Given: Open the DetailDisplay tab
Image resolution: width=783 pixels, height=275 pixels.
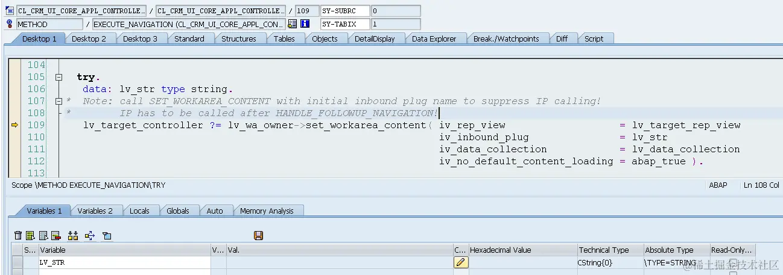Looking at the screenshot, I should click(x=375, y=39).
